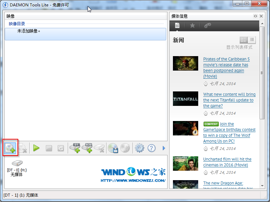Select the '未添加映像。' catalog row
270x202 pixels.
coord(85,34)
